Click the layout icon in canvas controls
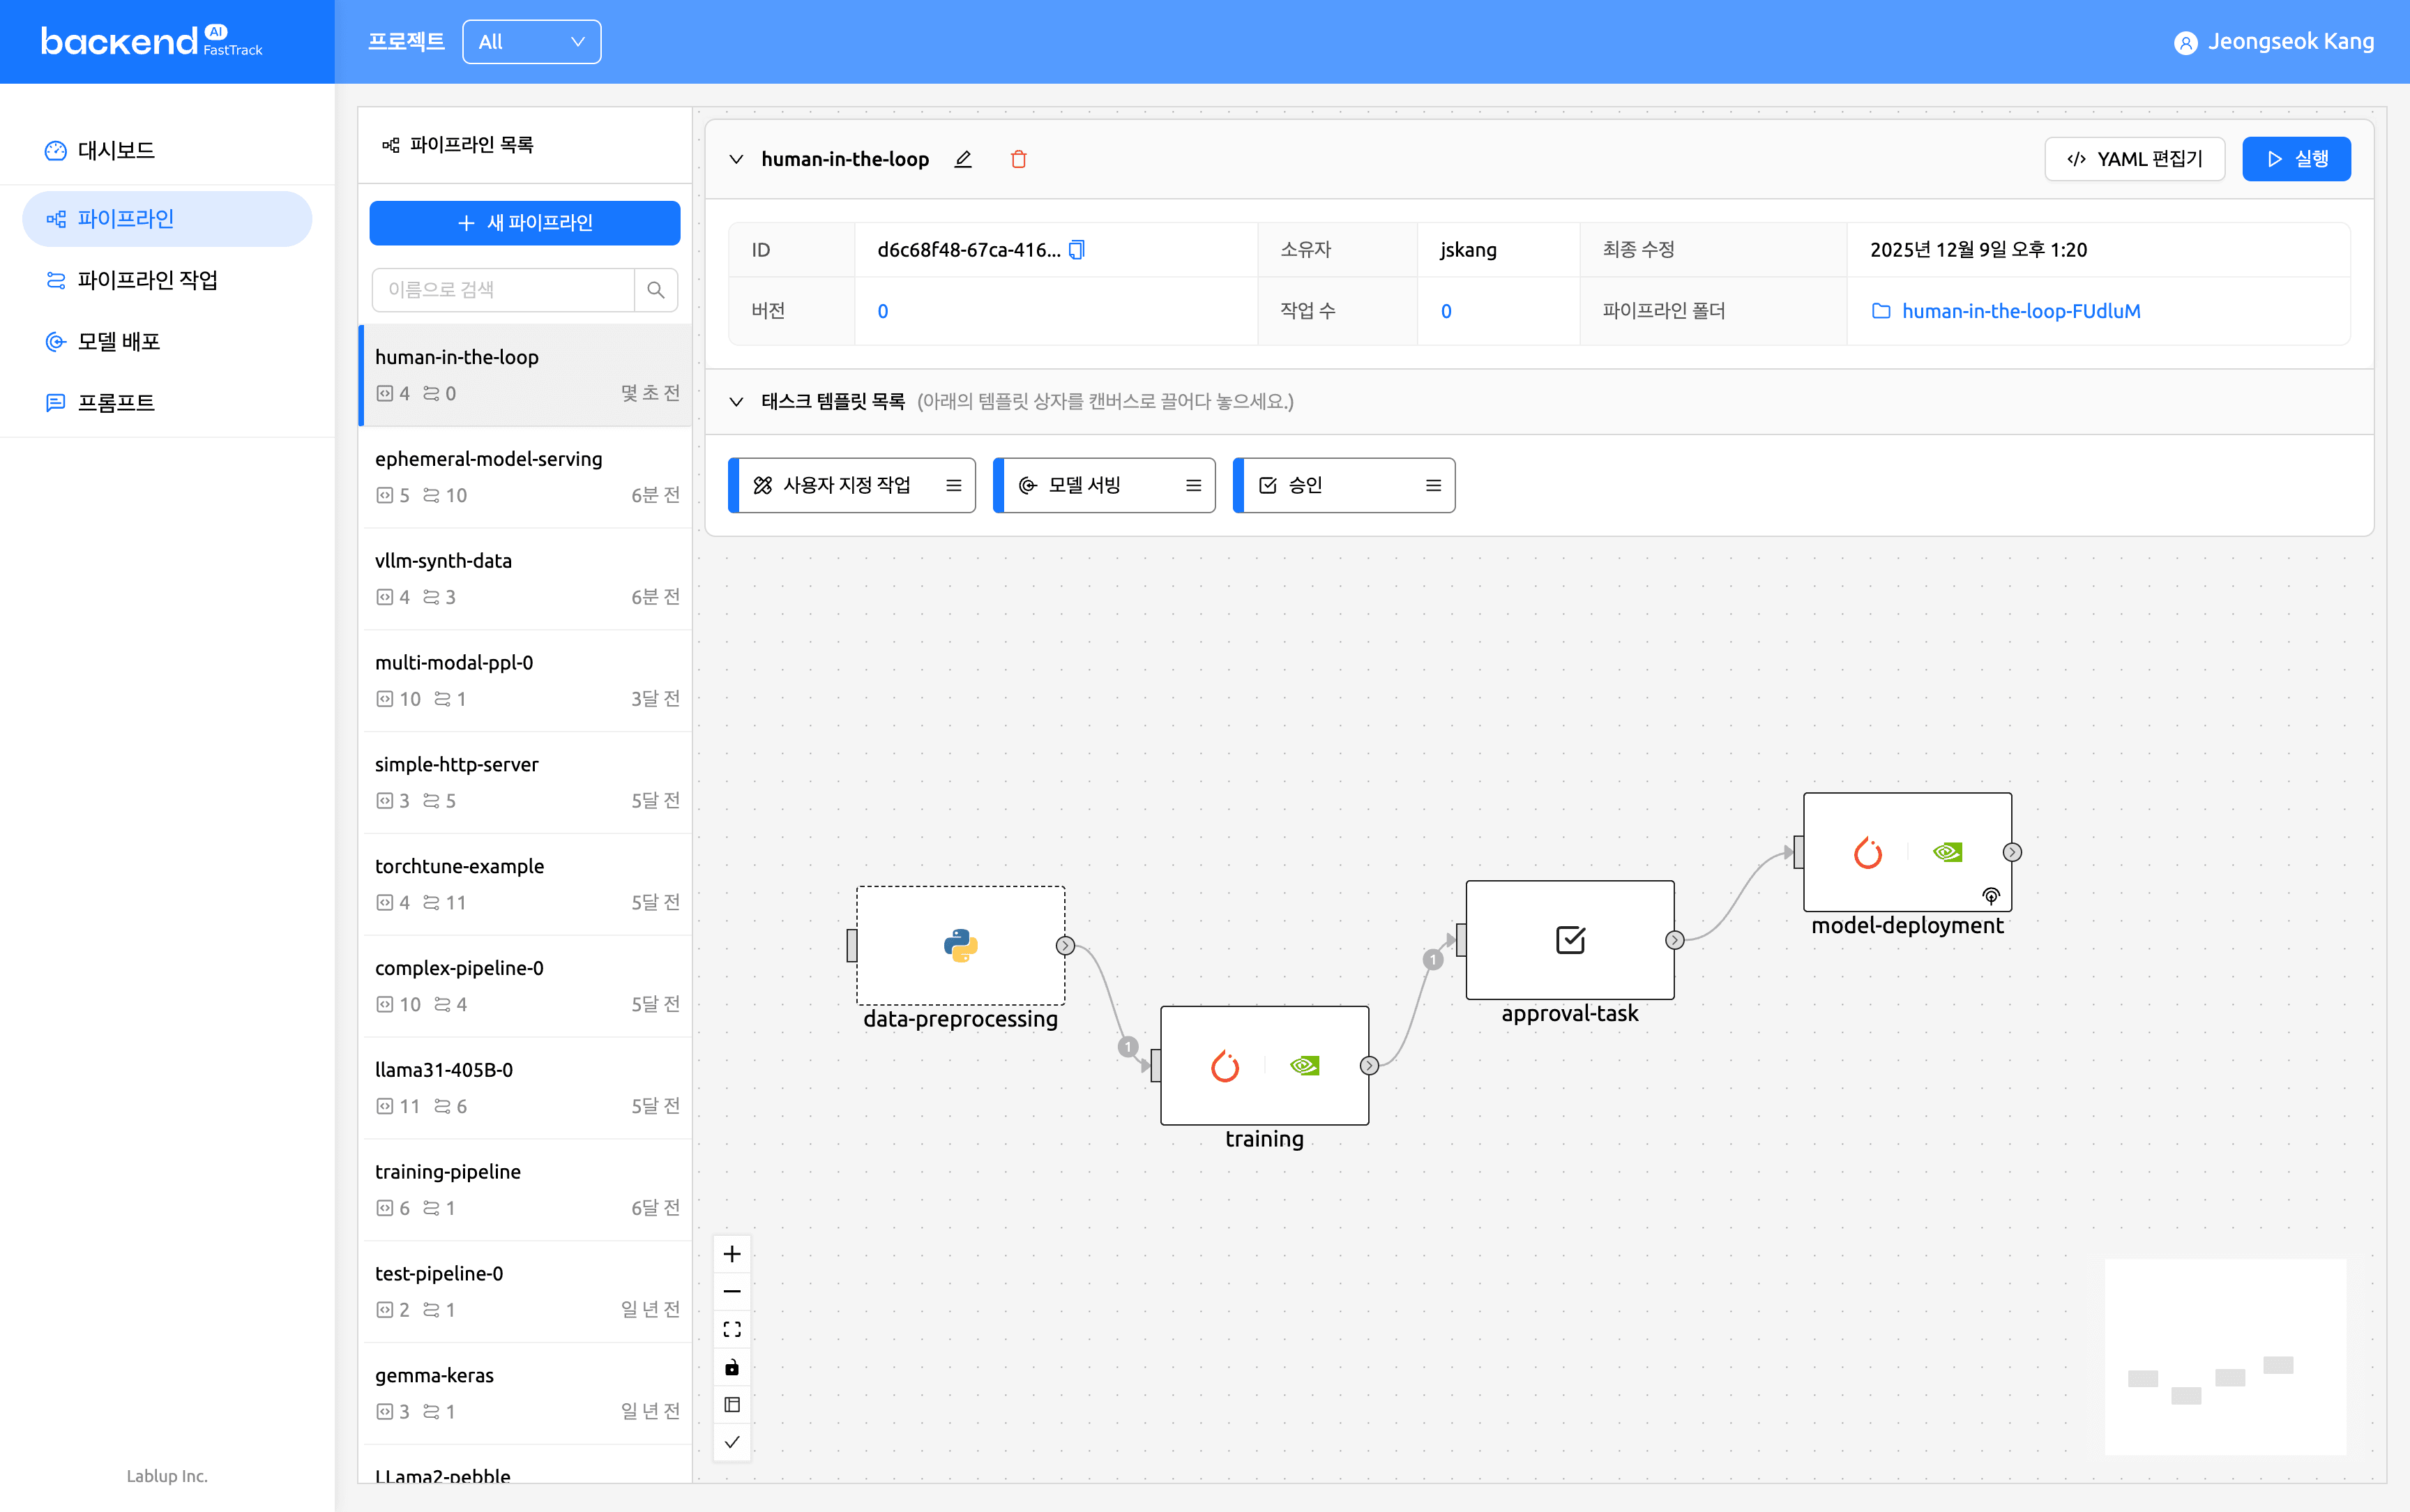Image resolution: width=2410 pixels, height=1512 pixels. pyautogui.click(x=732, y=1404)
